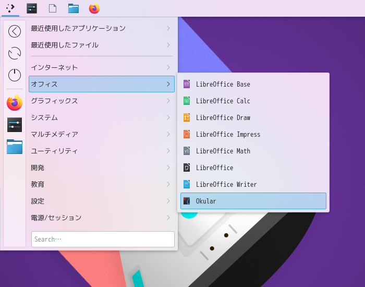
Task: Open the マルチメディア category
Action: tap(102, 134)
